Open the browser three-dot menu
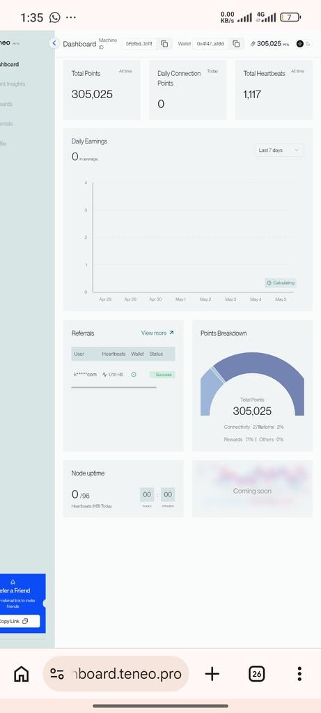 coord(299,674)
